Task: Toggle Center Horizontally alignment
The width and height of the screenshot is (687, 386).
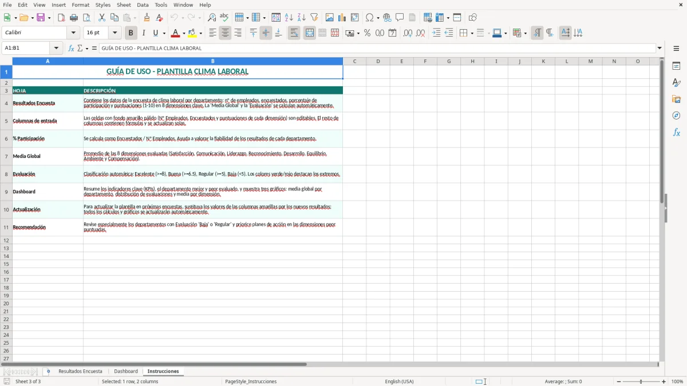Action: pos(225,33)
